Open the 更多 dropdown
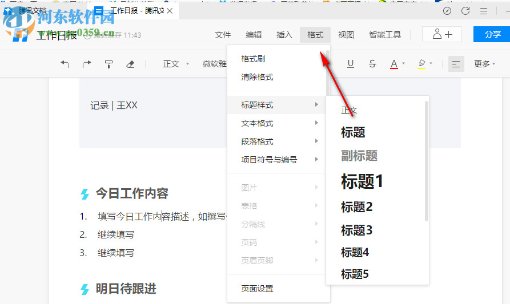 [484, 64]
